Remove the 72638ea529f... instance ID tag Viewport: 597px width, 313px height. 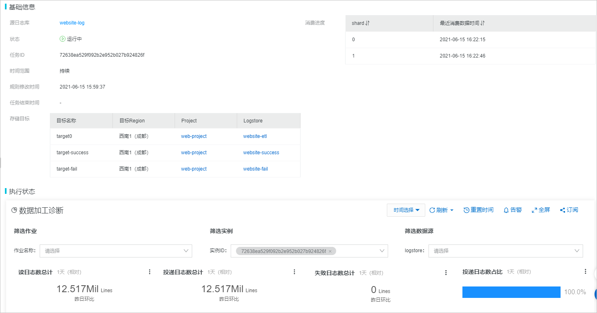tap(330, 251)
